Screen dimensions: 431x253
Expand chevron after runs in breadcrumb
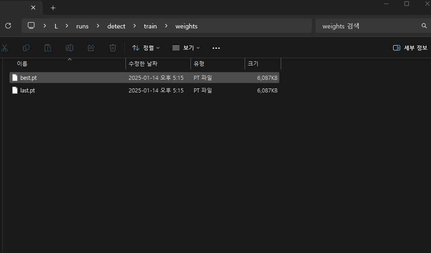tap(98, 26)
